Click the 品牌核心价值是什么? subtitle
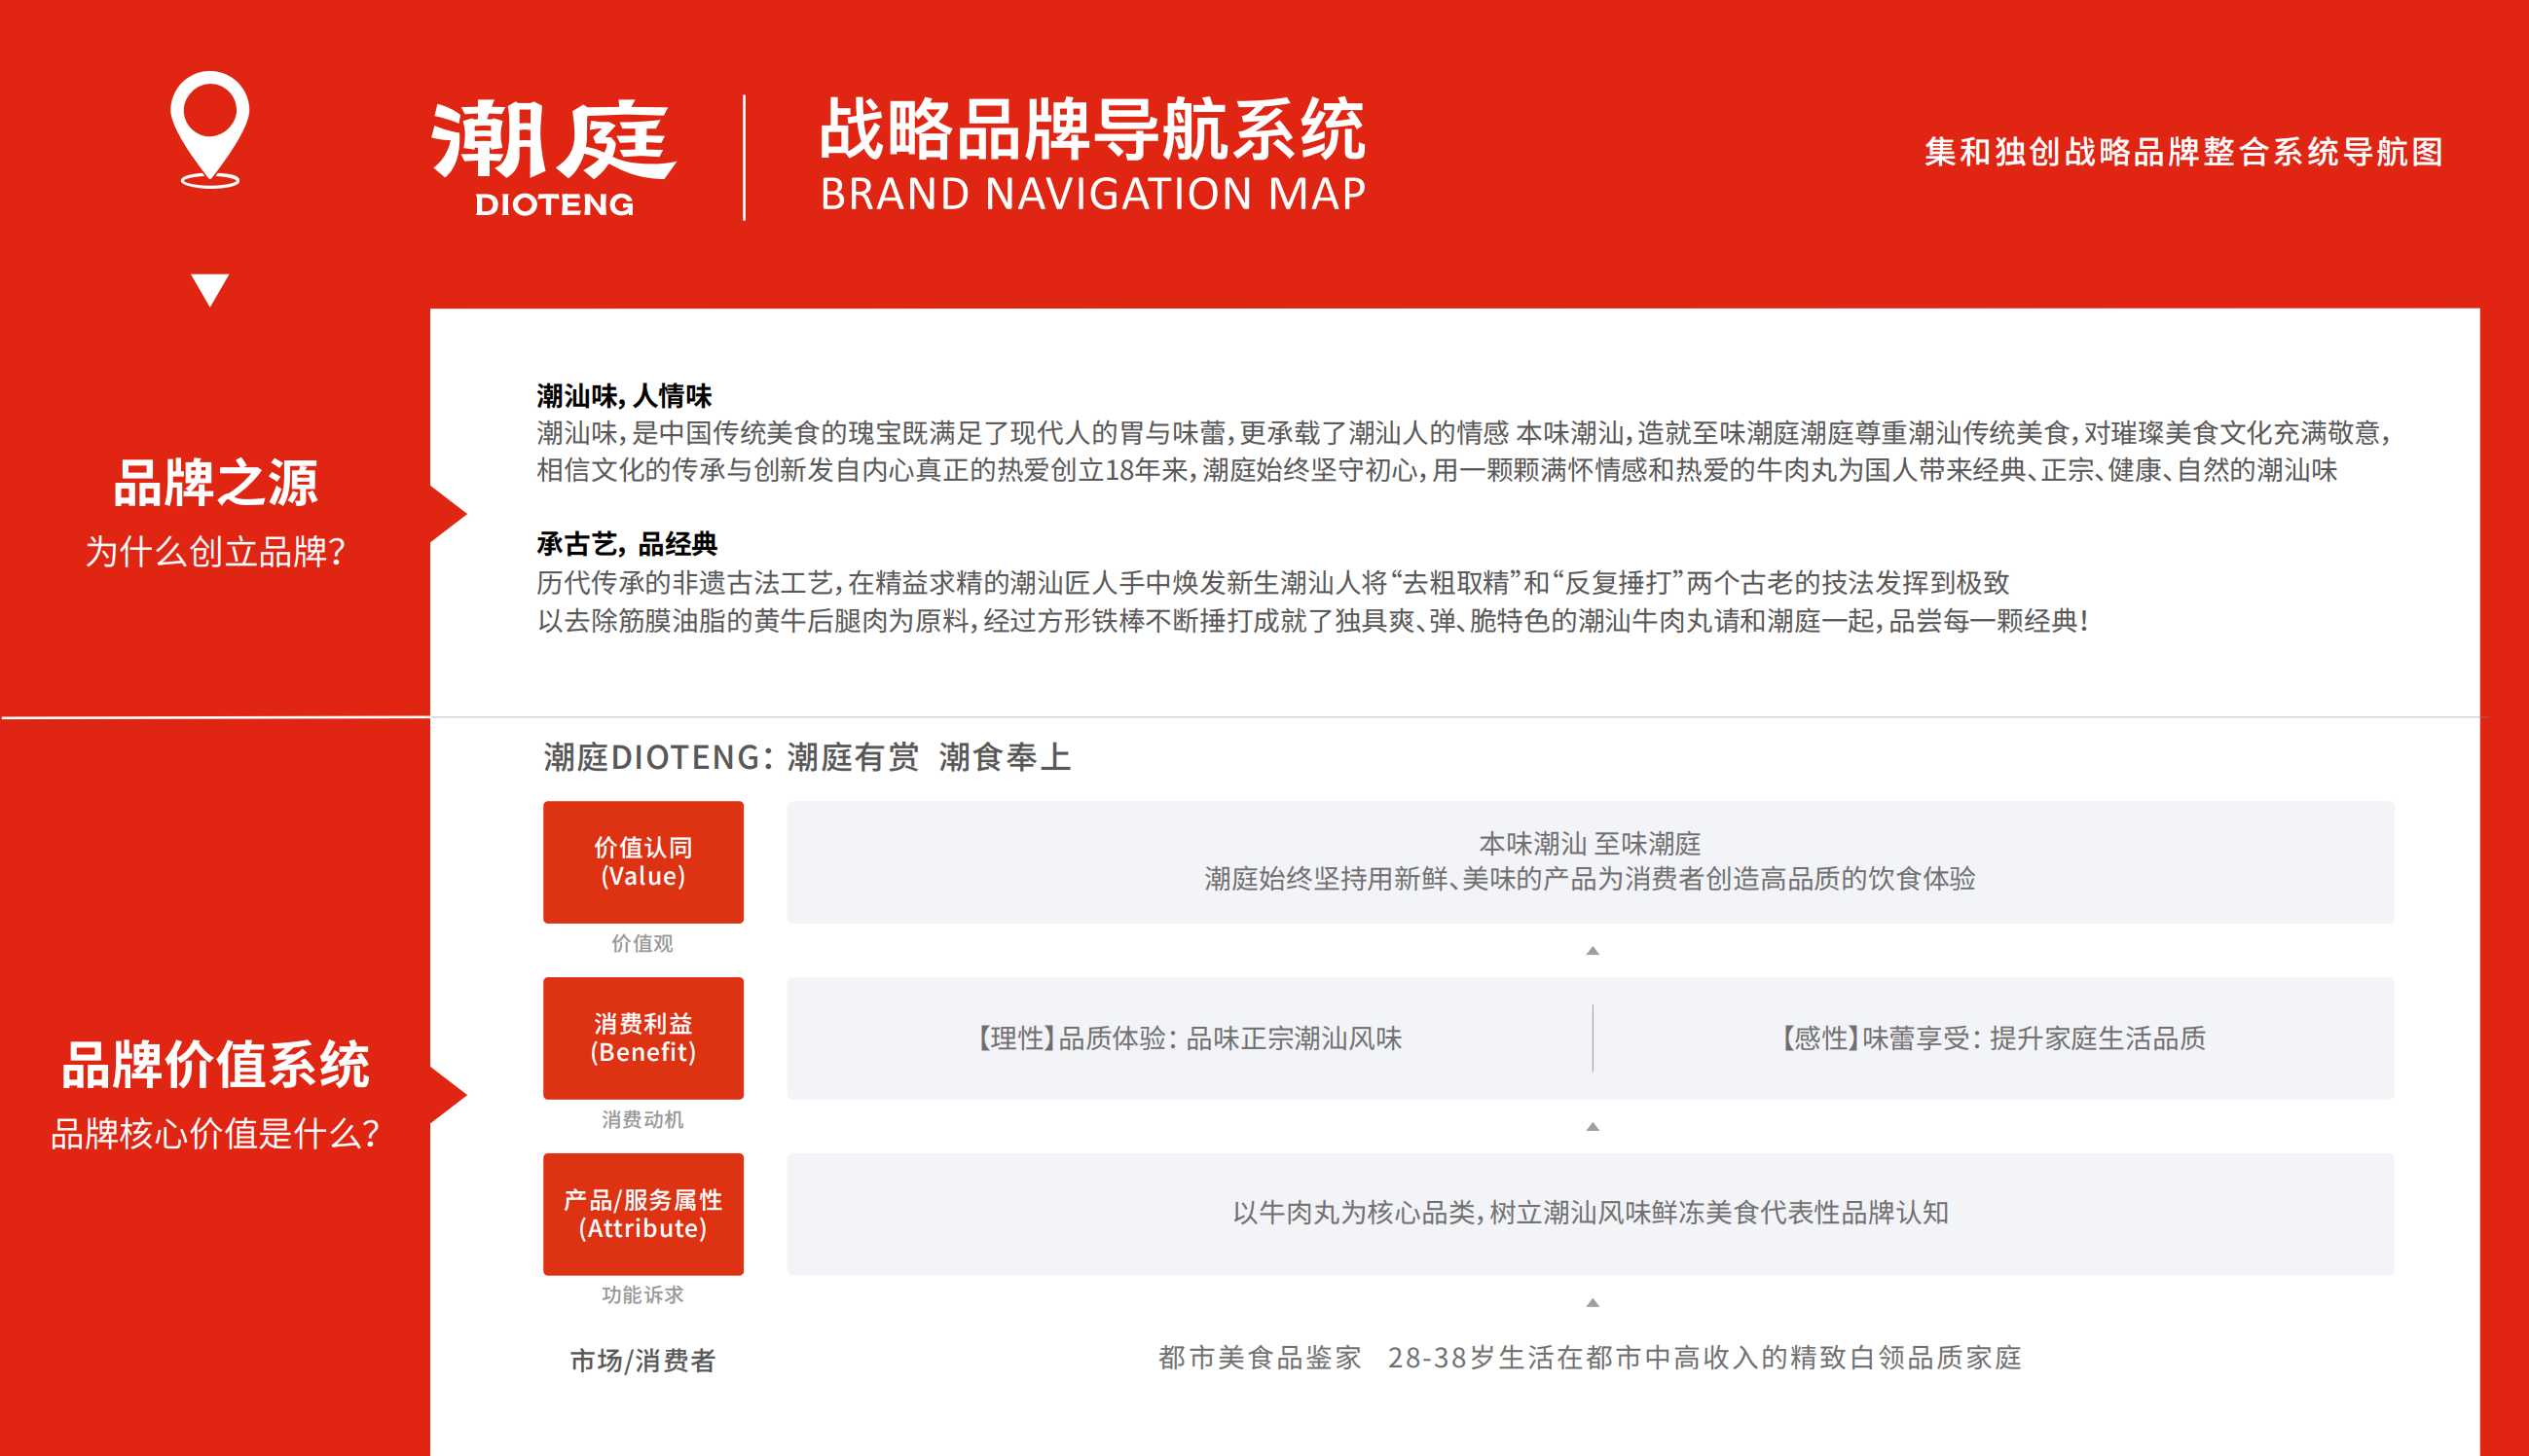2529x1456 pixels. click(215, 1134)
